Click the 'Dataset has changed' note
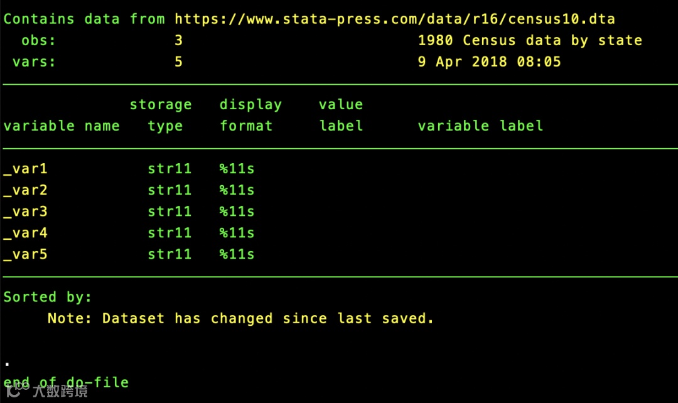The image size is (678, 403). [240, 319]
